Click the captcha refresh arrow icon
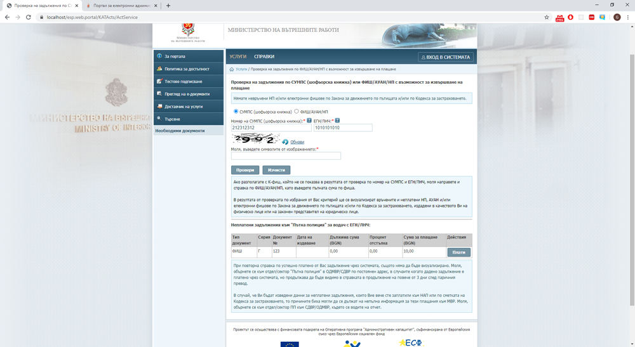The width and height of the screenshot is (635, 347). (x=286, y=141)
